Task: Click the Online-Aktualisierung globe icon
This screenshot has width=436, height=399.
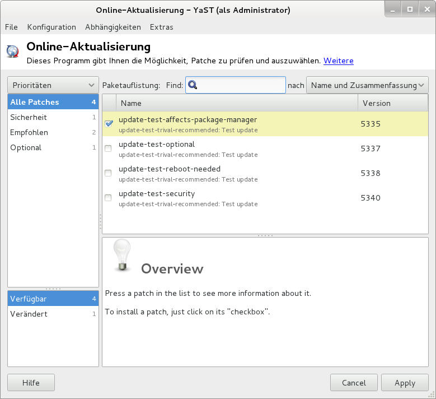Action: coord(12,52)
